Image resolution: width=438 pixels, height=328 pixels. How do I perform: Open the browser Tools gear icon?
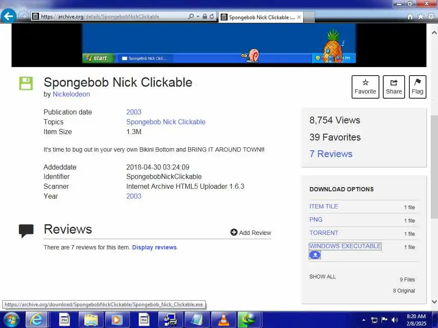[431, 17]
